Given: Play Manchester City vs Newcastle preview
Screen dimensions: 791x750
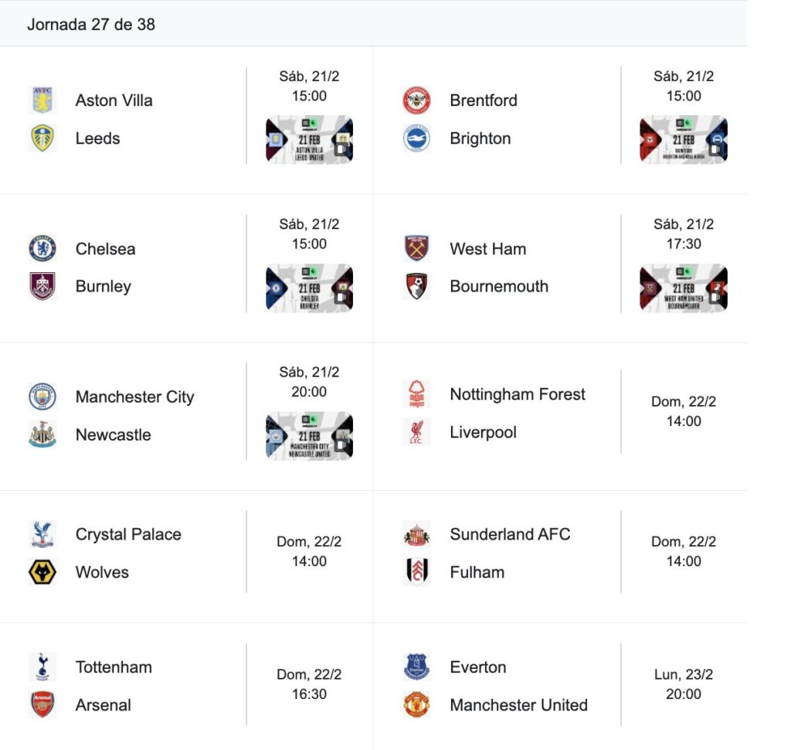Looking at the screenshot, I should (309, 436).
